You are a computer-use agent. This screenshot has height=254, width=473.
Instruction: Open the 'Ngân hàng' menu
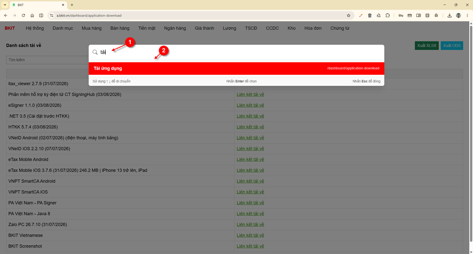(x=175, y=28)
